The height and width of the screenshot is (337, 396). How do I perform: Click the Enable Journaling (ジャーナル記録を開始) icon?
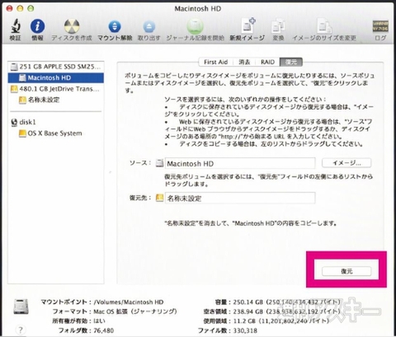[195, 26]
